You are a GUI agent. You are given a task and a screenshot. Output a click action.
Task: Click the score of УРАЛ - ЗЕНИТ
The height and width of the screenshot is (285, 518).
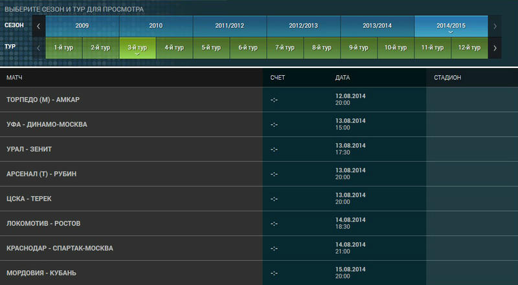[274, 150]
